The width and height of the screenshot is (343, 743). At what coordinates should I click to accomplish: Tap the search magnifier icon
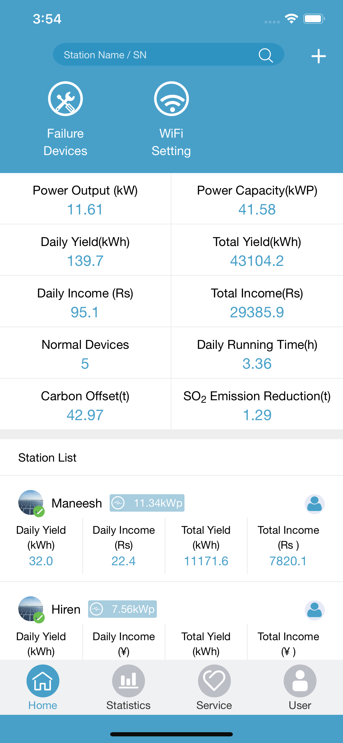click(x=265, y=55)
